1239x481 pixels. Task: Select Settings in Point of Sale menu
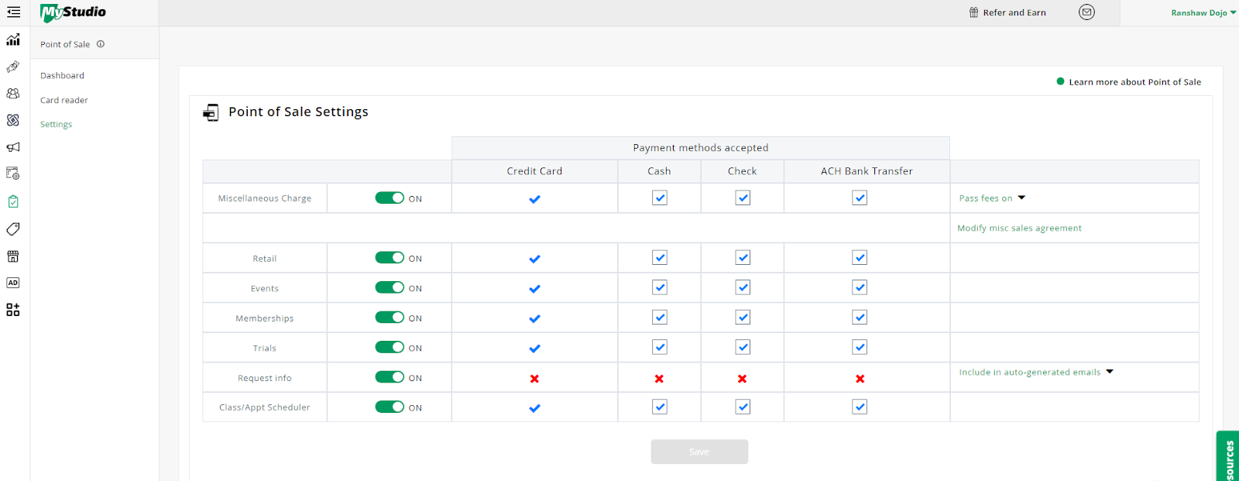[56, 125]
